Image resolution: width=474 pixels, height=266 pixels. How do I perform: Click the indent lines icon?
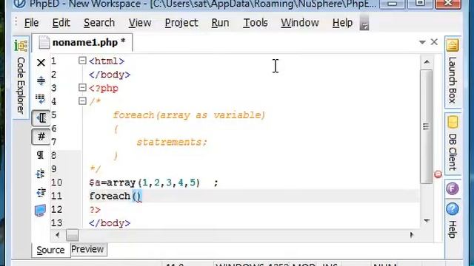(40, 174)
